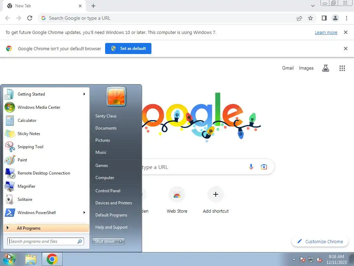This screenshot has width=354, height=266.
Task: Open the Calculator app
Action: [46, 120]
